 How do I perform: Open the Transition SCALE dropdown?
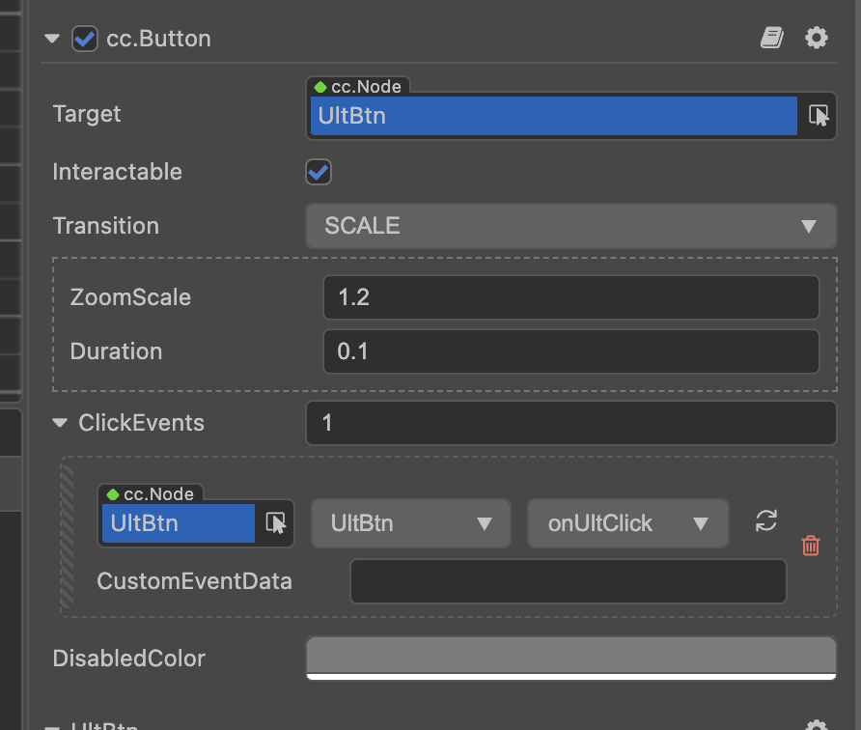[570, 226]
